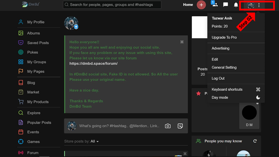Open the three-dot user menu
The image size is (279, 157).
click(259, 5)
